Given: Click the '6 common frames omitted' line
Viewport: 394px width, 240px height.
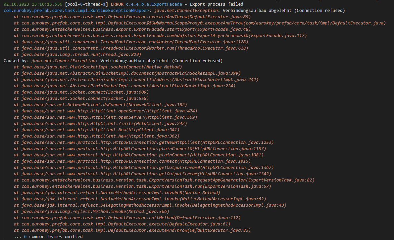Looking at the screenshot, I should click(48, 236).
